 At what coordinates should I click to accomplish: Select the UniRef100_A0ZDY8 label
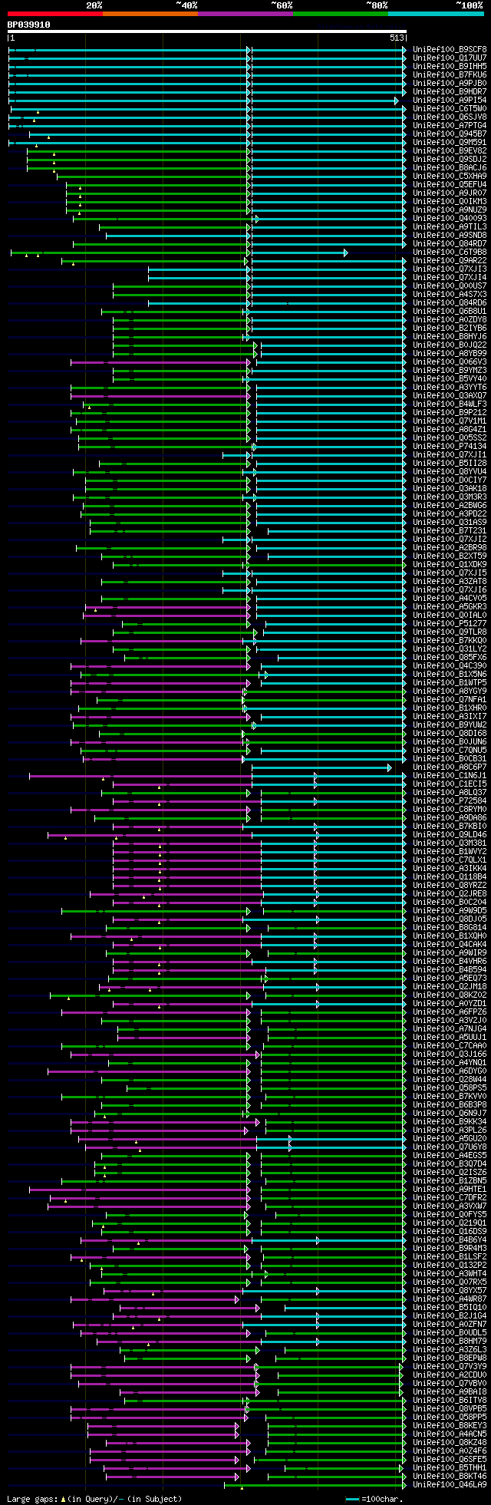tap(450, 319)
